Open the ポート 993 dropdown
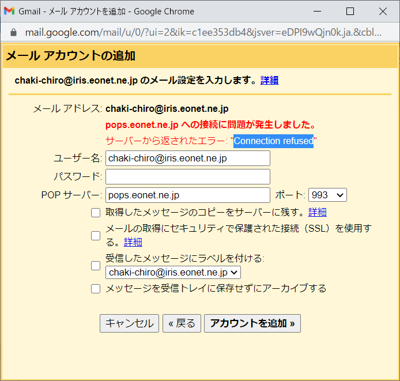This screenshot has width=400, height=381. (327, 195)
